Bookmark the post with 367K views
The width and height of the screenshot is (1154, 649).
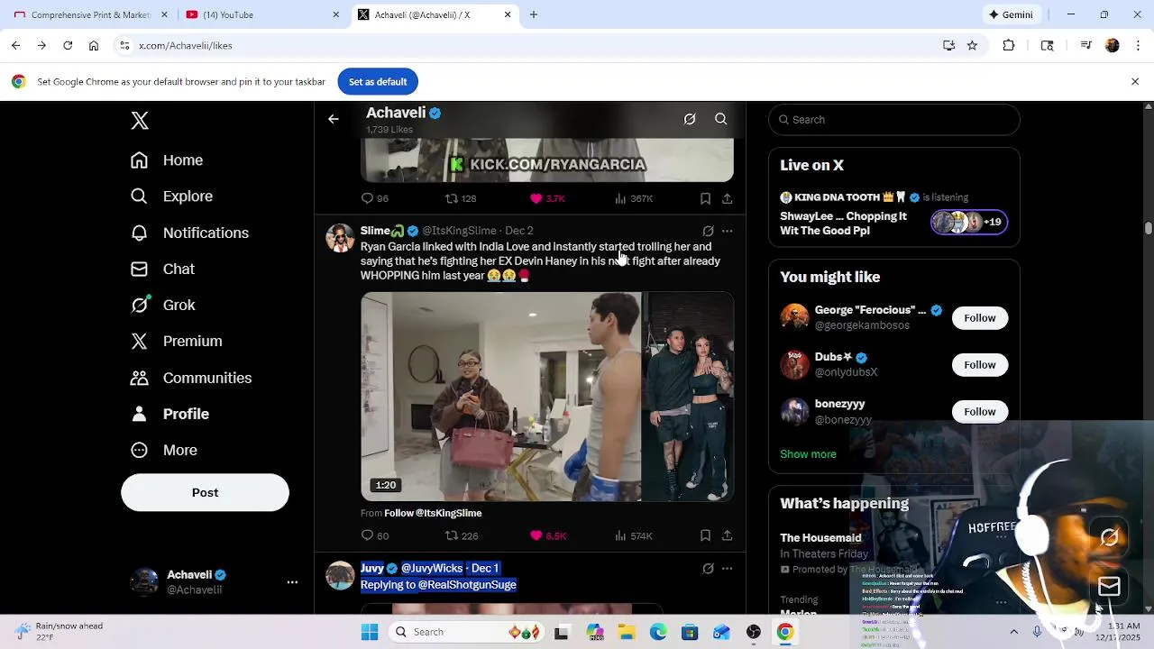click(705, 198)
